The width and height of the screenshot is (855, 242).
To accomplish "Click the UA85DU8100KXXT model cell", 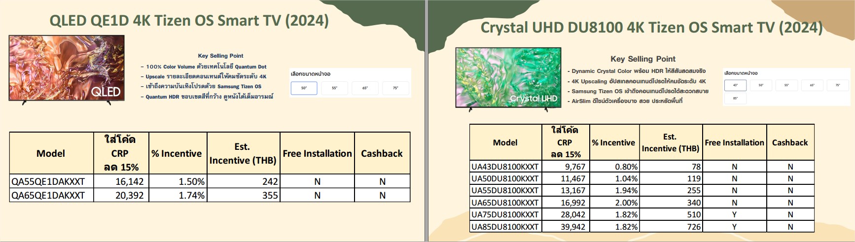I will (505, 227).
